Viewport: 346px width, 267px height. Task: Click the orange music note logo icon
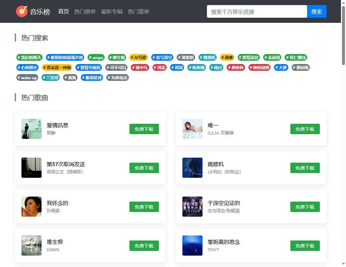(x=21, y=11)
